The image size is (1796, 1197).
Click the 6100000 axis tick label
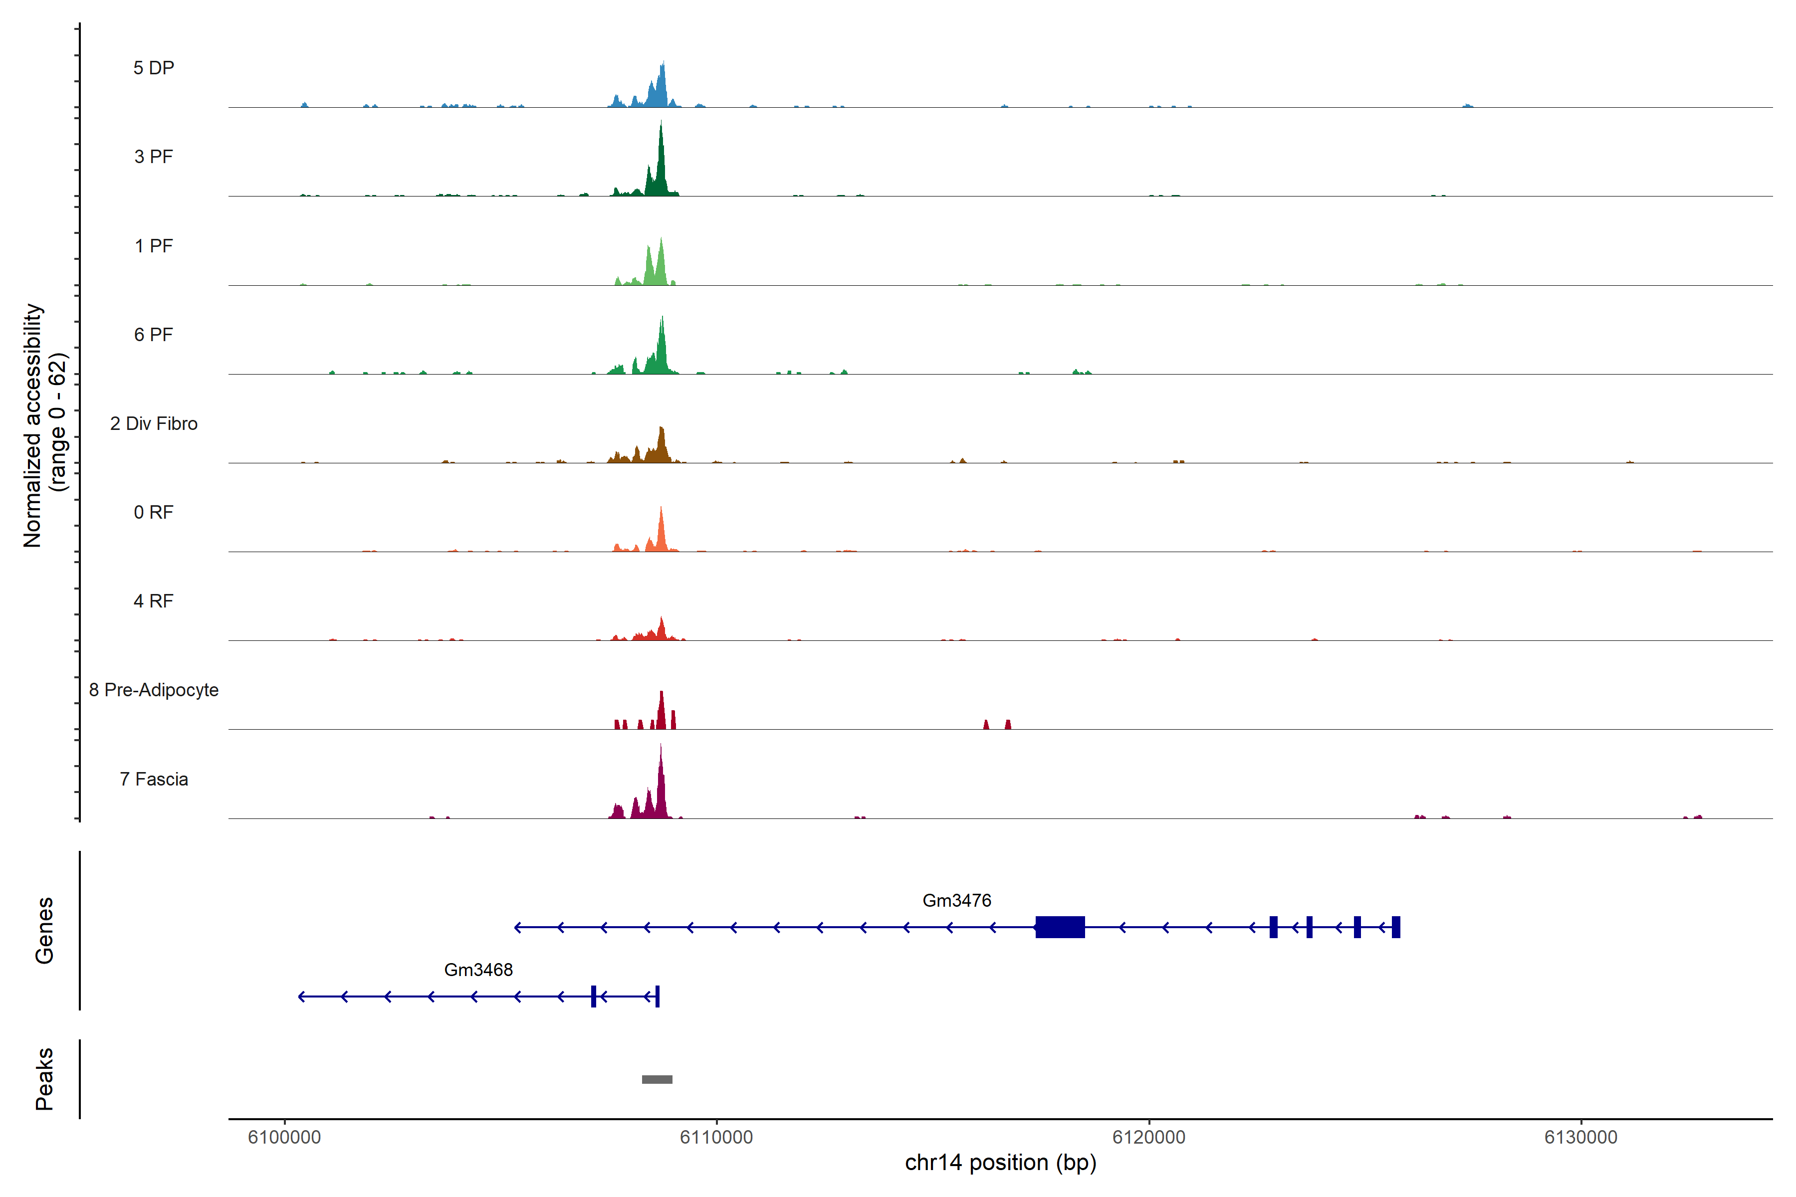(x=284, y=1138)
